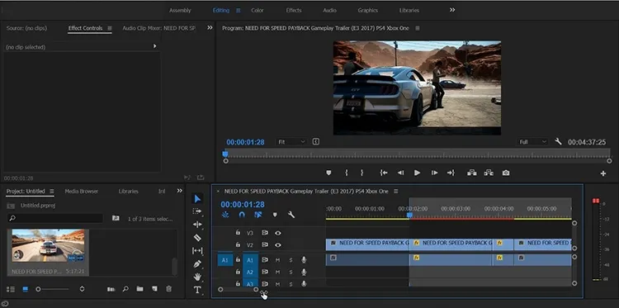Open the Fit zoom level dropdown
This screenshot has height=308, width=619.
[291, 142]
